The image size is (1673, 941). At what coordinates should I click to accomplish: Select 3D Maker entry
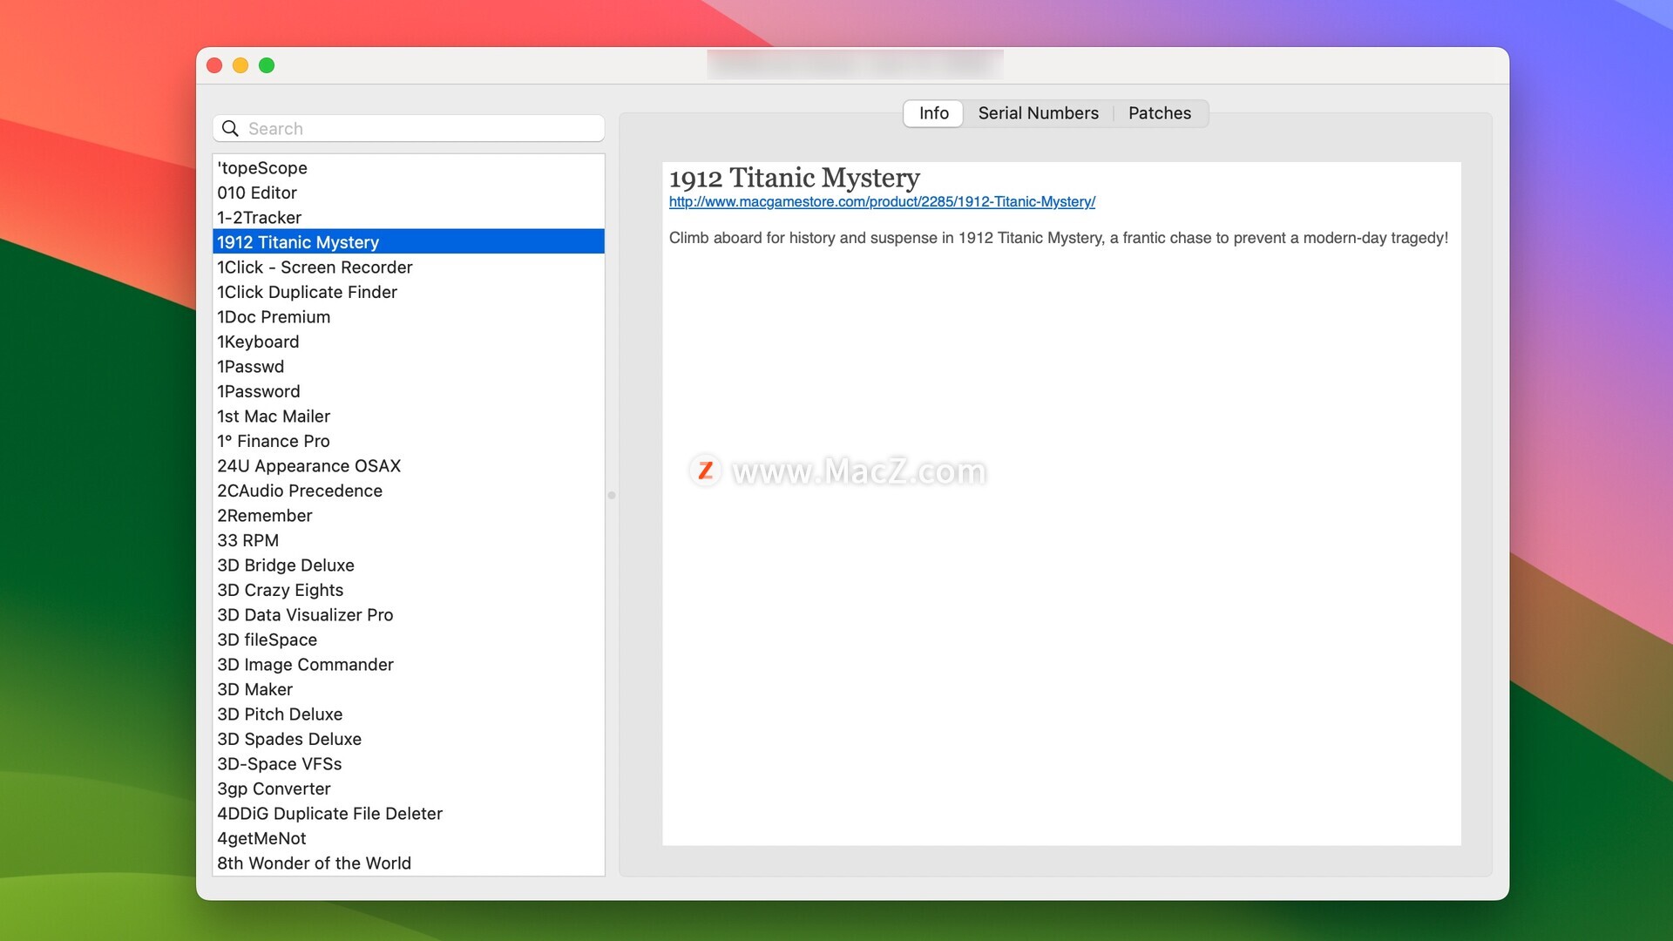point(408,689)
